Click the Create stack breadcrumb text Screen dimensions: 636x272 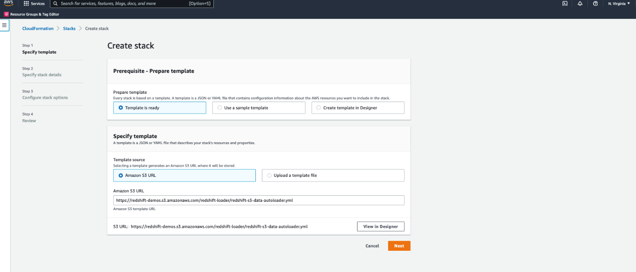pyautogui.click(x=97, y=29)
